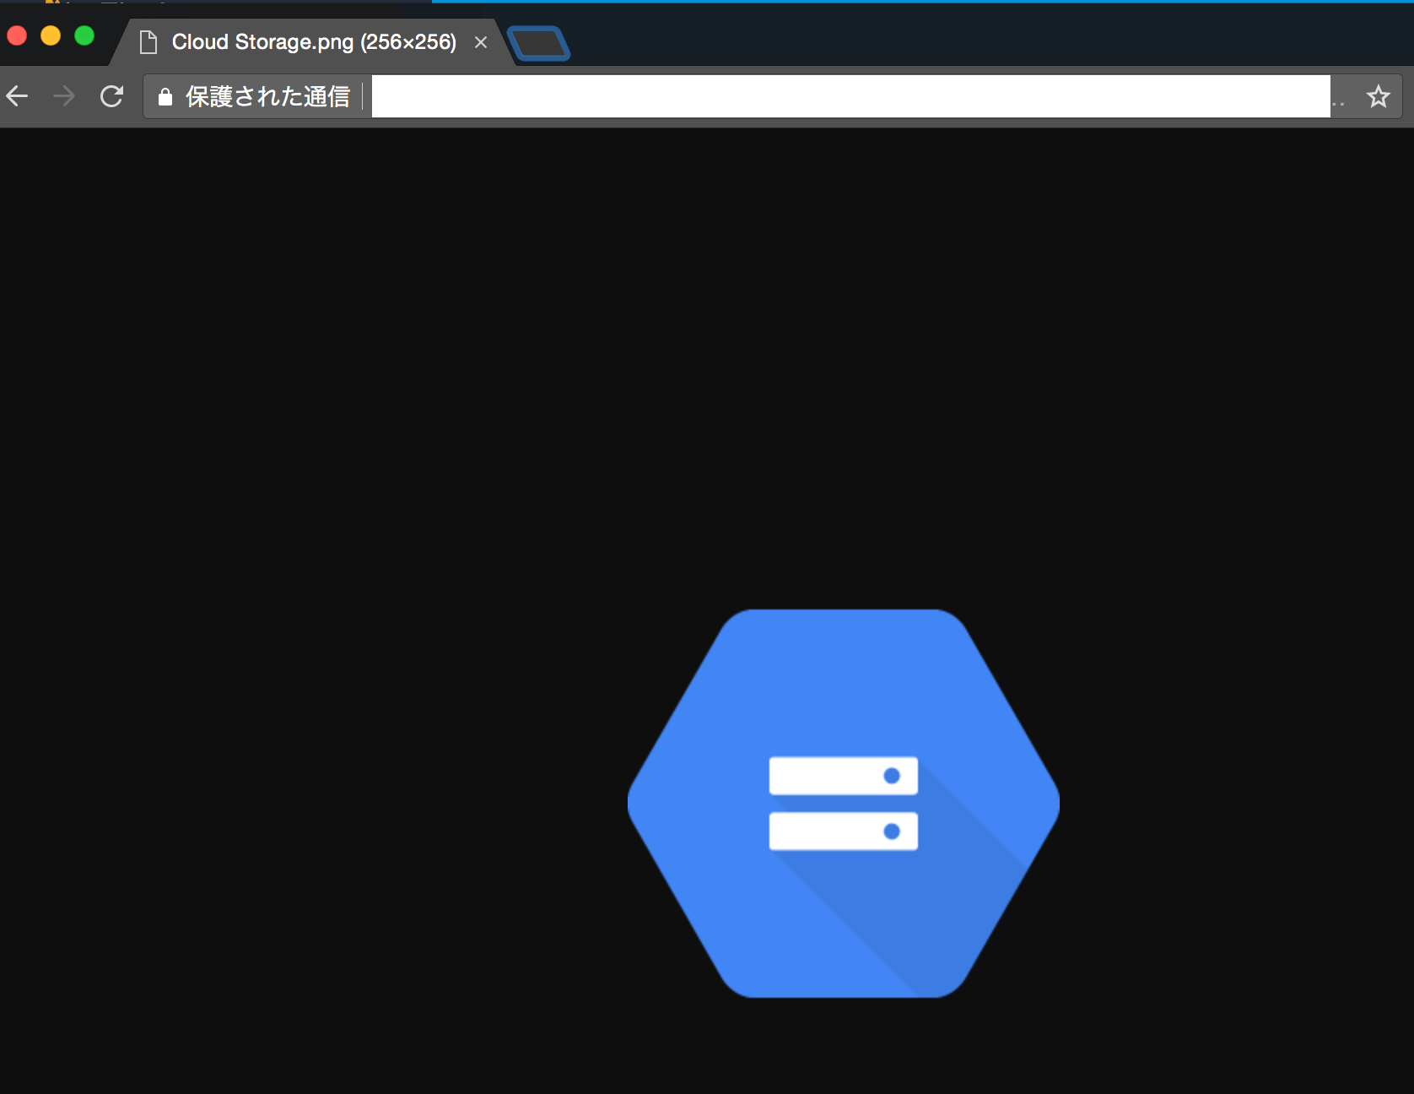
Task: Reload the current page
Action: coord(111,96)
